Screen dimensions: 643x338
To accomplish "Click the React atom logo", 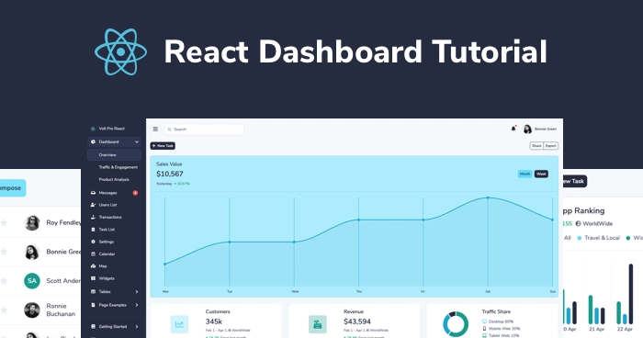I will pyautogui.click(x=120, y=52).
